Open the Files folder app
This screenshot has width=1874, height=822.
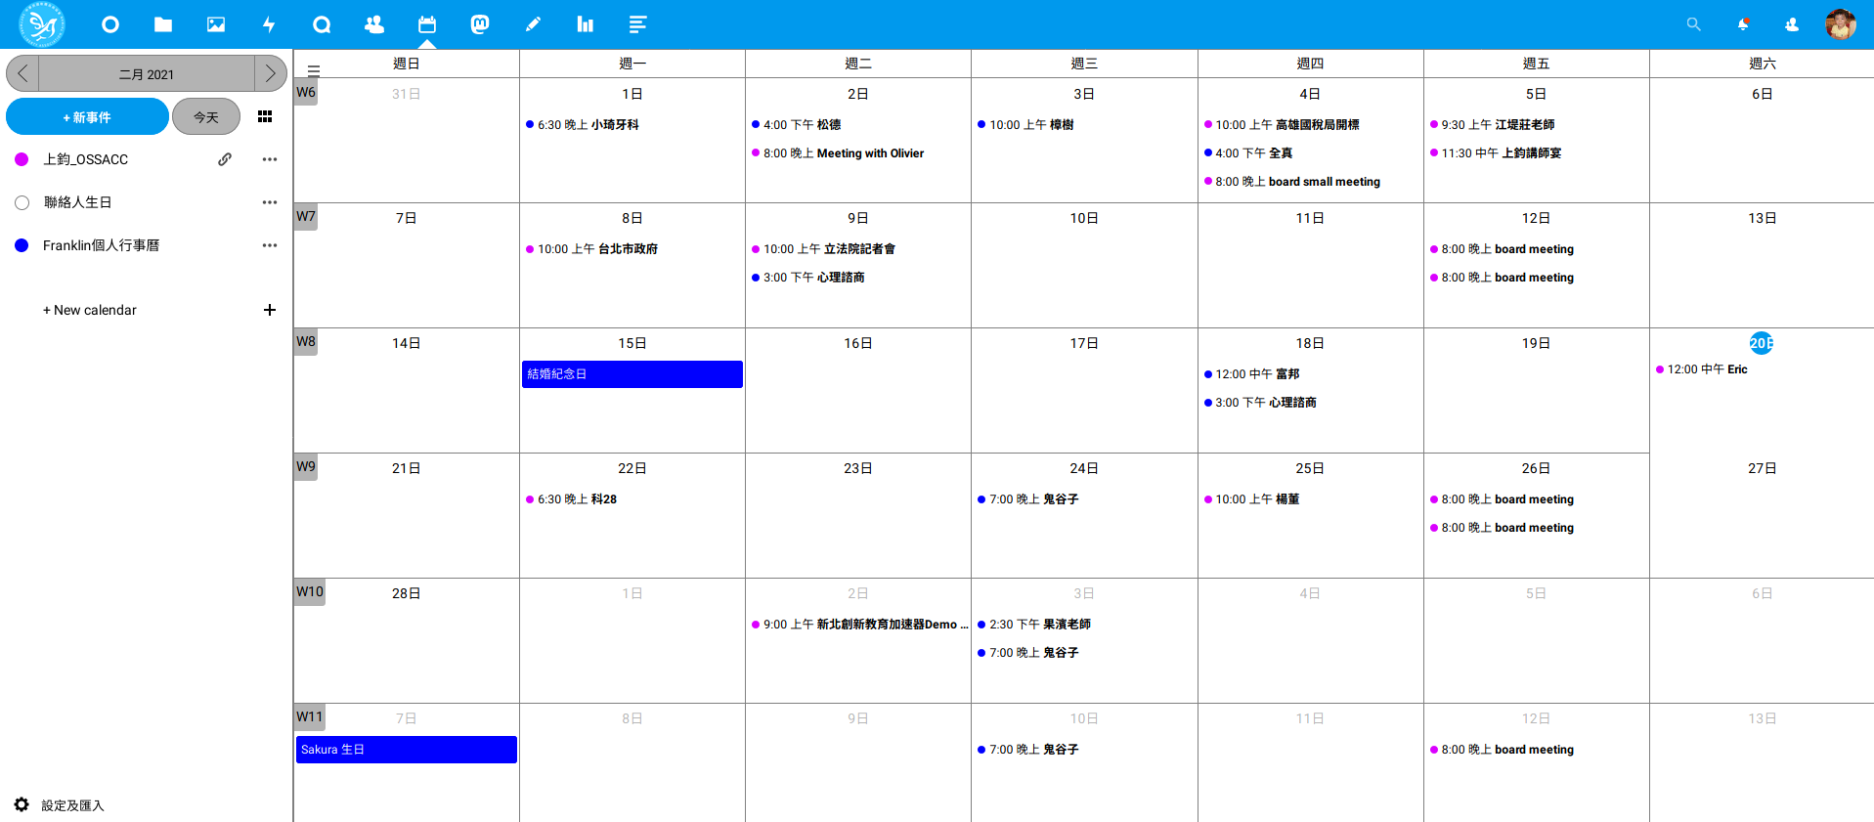pyautogui.click(x=163, y=24)
